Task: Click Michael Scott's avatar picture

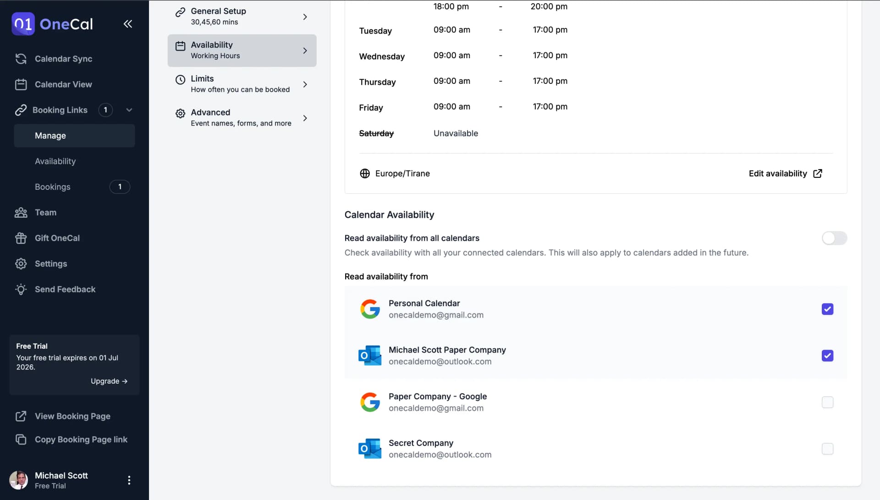Action: click(x=19, y=480)
